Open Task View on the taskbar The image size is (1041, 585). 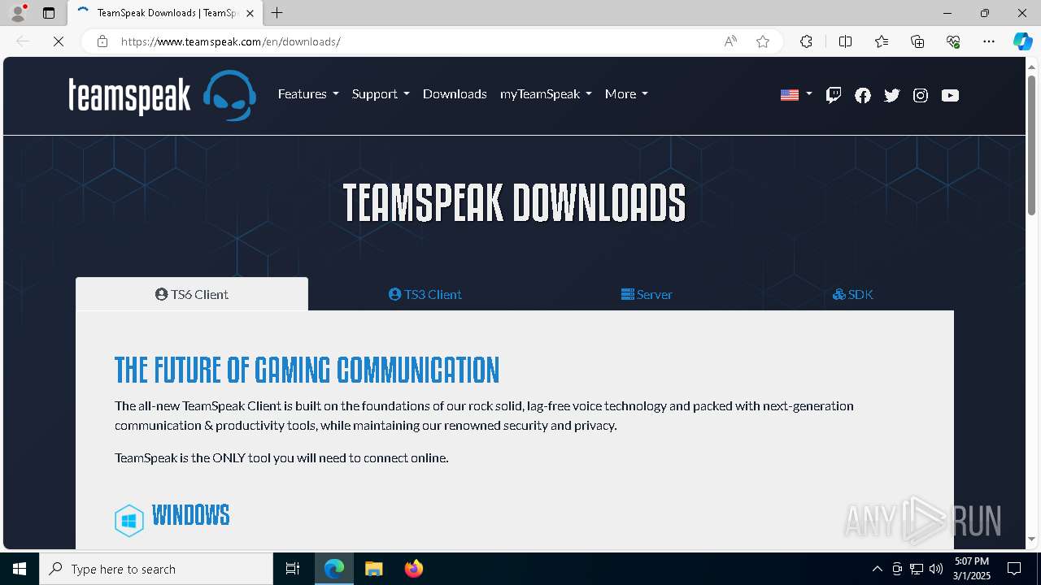pos(293,569)
